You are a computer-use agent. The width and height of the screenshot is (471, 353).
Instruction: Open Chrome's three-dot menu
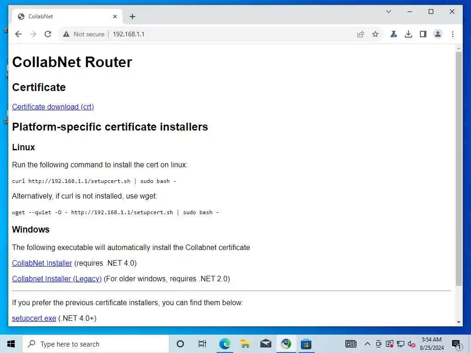coord(453,34)
